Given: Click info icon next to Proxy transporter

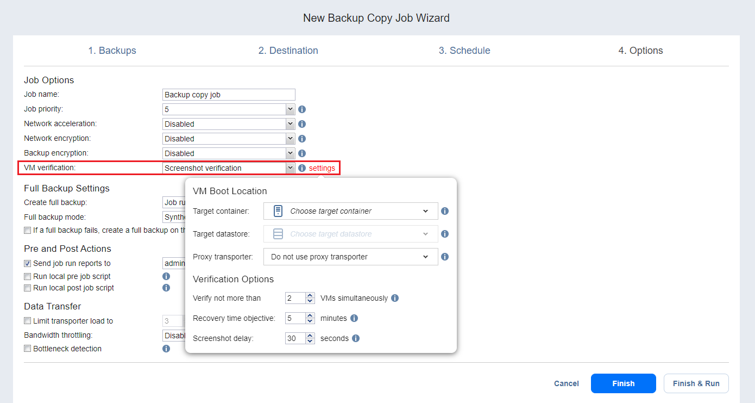Looking at the screenshot, I should 445,257.
